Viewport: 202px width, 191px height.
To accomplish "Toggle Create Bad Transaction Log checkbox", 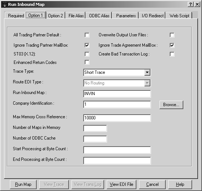I will [x=172, y=54].
